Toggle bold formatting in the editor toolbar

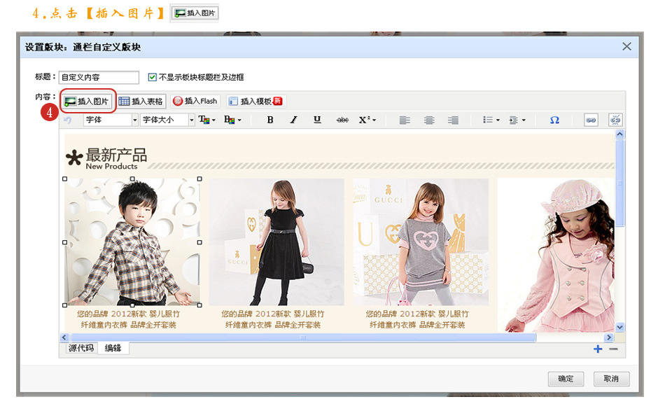coord(270,120)
